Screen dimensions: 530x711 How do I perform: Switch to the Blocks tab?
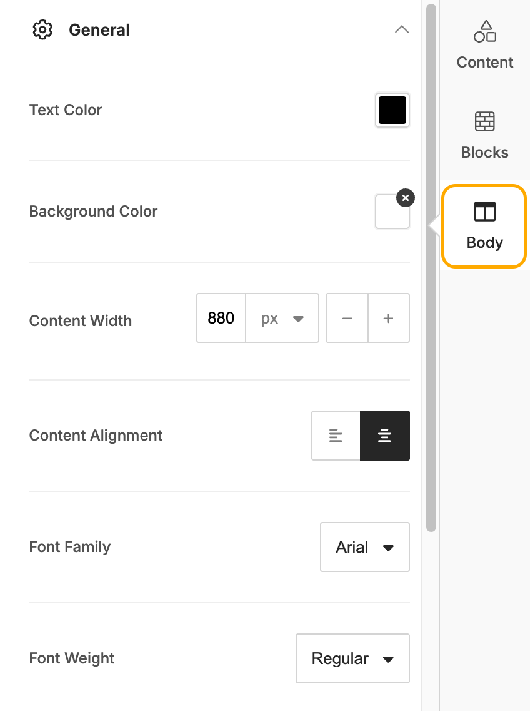pyautogui.click(x=484, y=152)
